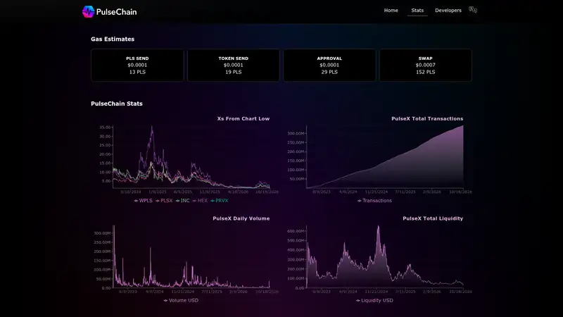The width and height of the screenshot is (563, 317).
Task: Click the 600.00M label on Total Liquidity chart
Action: click(x=296, y=231)
